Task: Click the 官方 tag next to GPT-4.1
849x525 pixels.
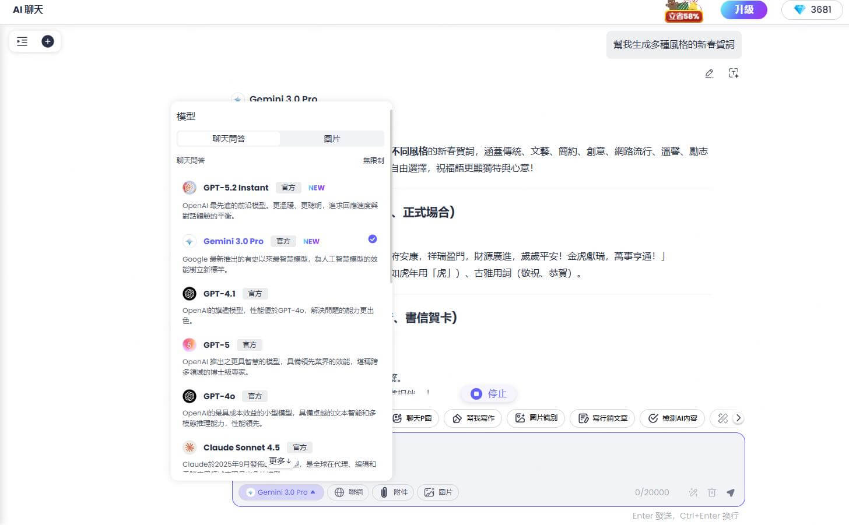Action: pos(255,294)
